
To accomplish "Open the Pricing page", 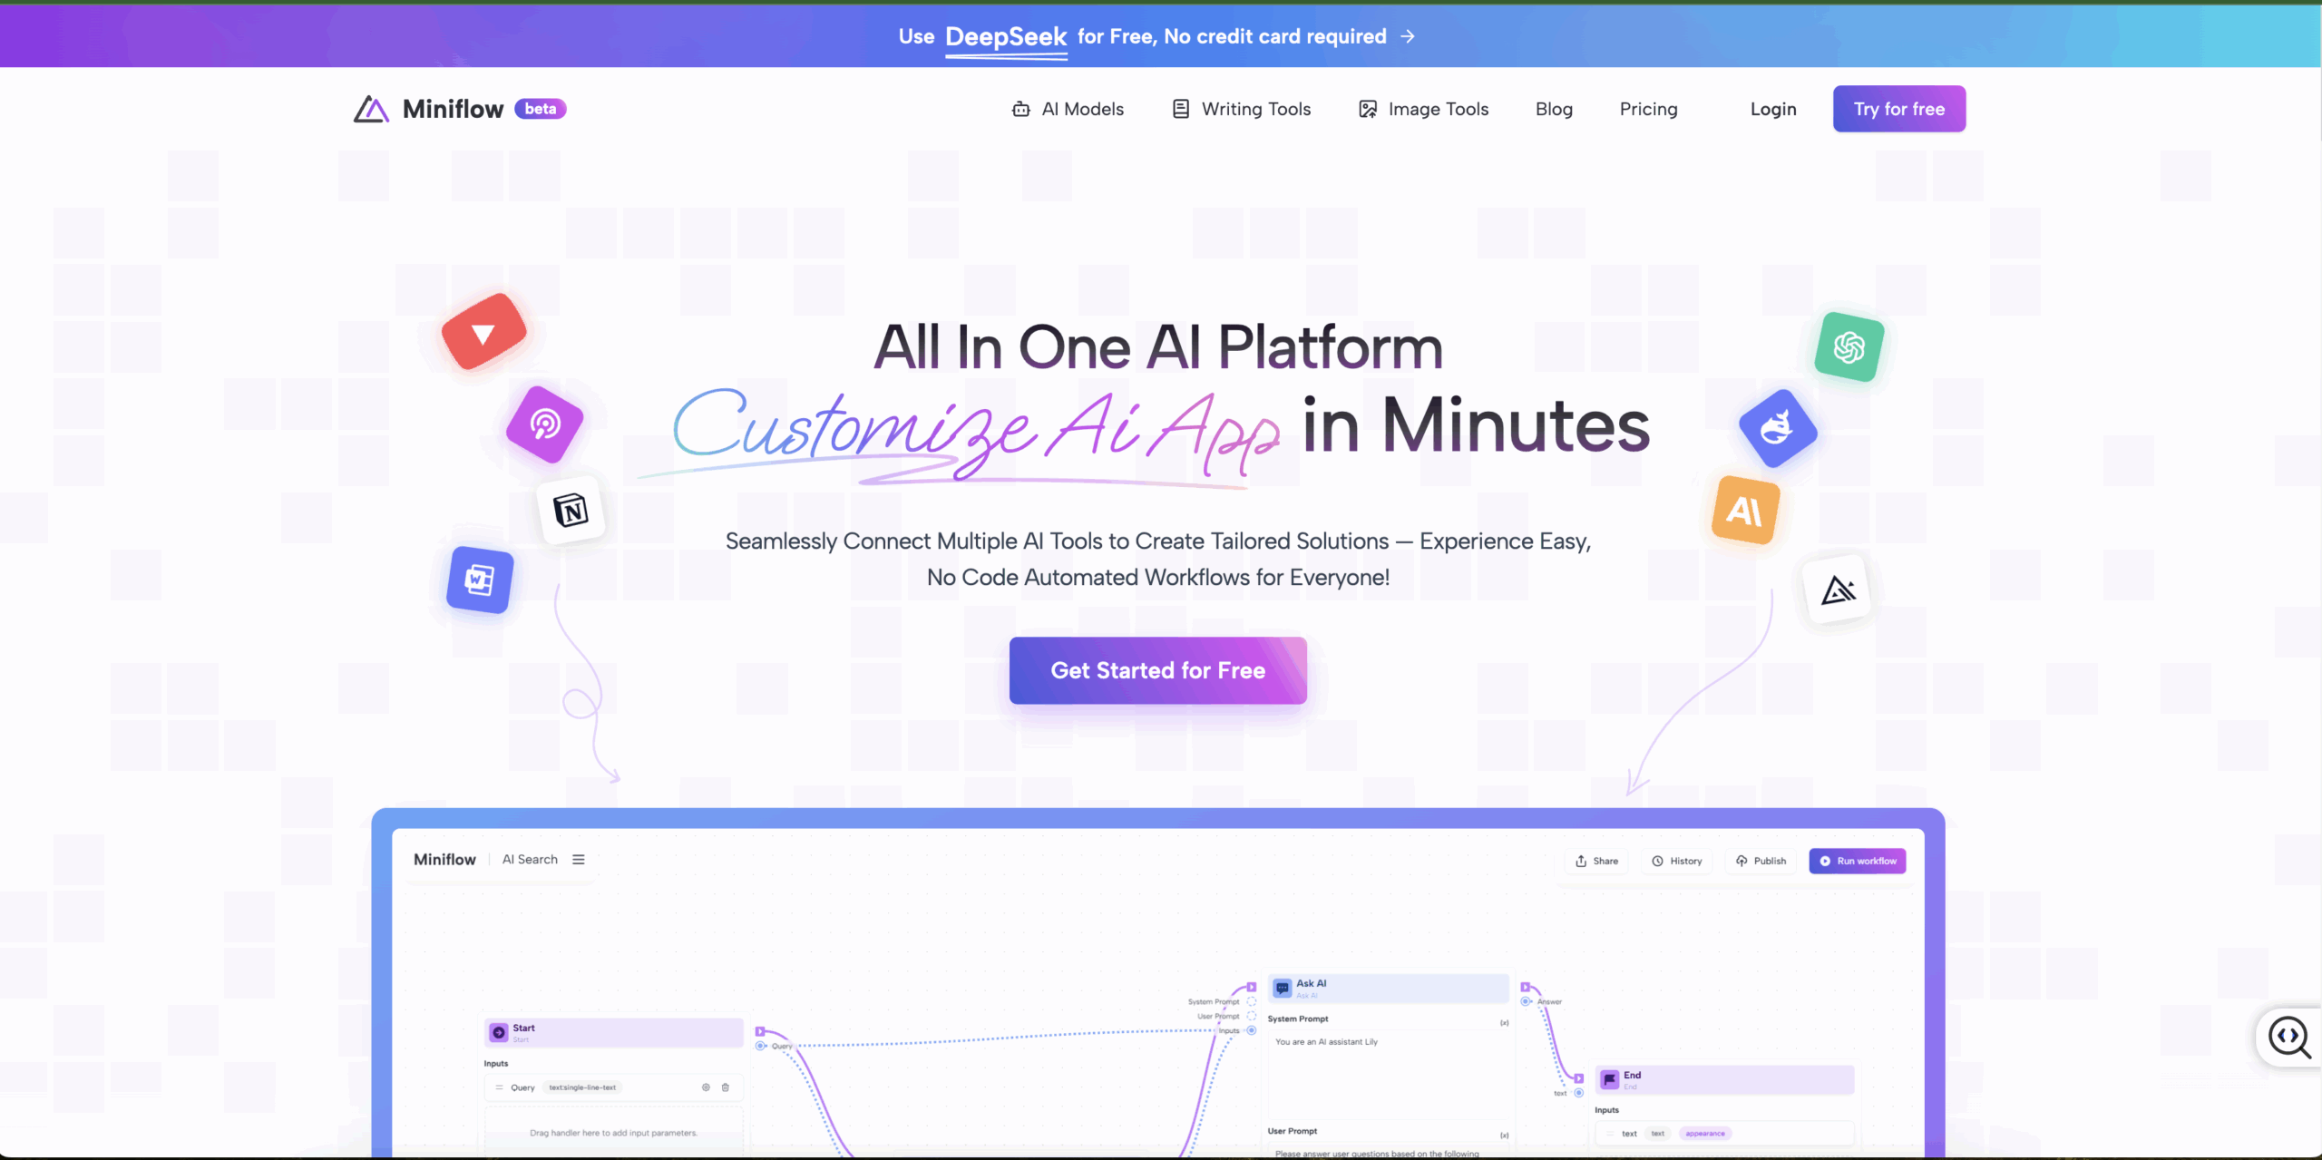I will [x=1648, y=110].
